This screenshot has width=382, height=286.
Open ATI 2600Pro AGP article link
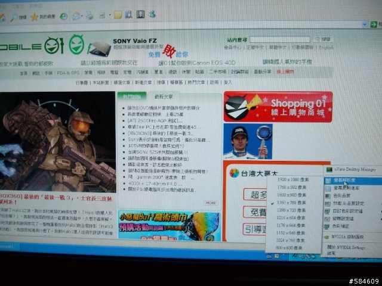click(x=155, y=120)
